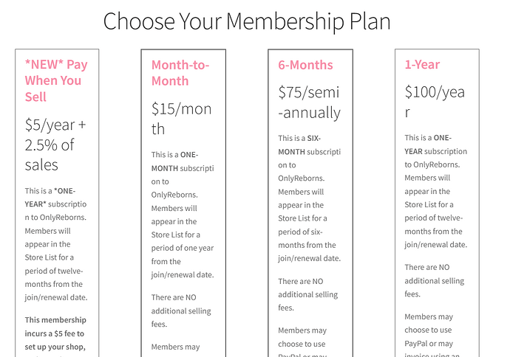Select the "*NEW* Pay When You Sell" plan title
The width and height of the screenshot is (510, 357).
(56, 80)
